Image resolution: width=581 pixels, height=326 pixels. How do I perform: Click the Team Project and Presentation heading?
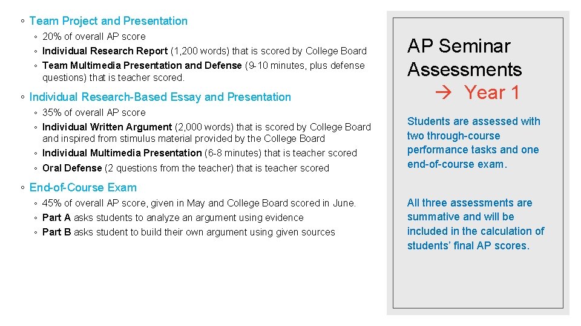(x=108, y=21)
